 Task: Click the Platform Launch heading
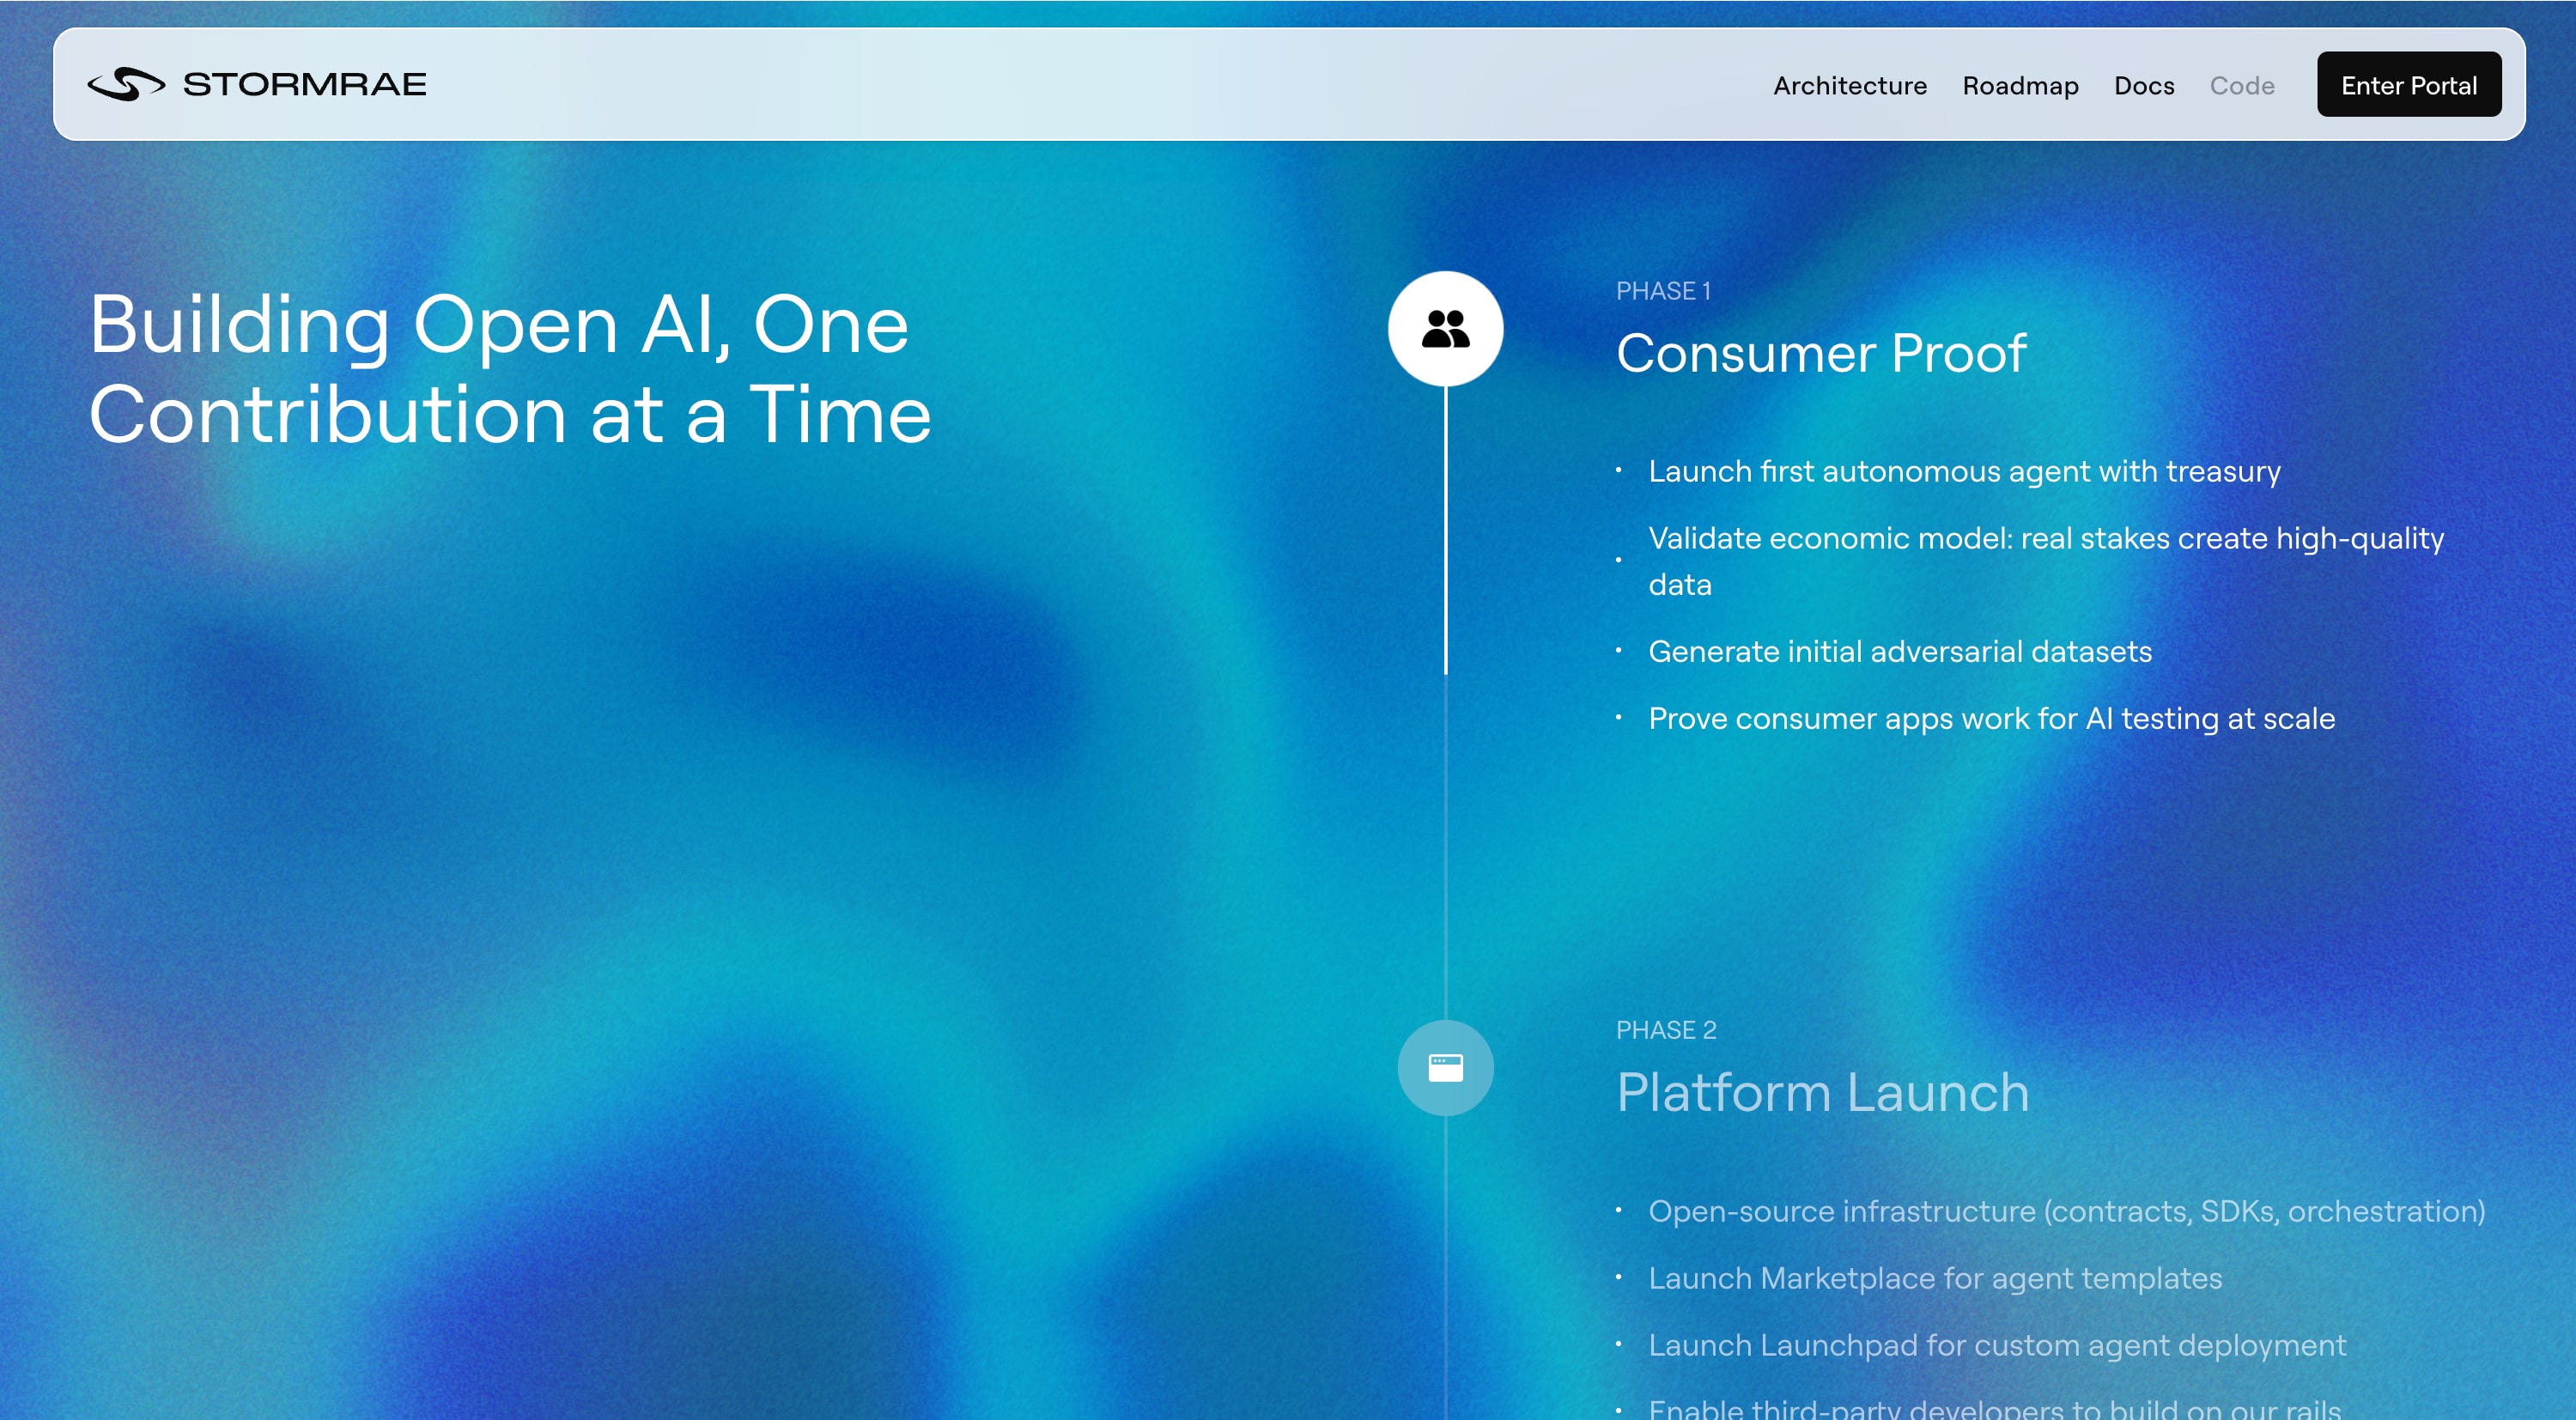(1822, 1092)
